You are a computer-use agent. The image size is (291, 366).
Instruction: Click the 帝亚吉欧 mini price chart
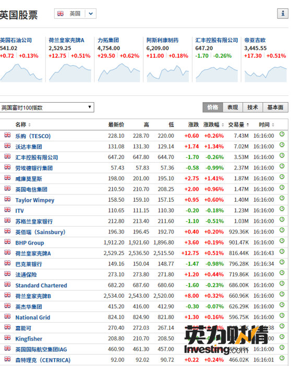[x=265, y=73]
